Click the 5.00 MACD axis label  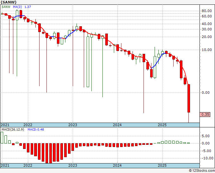pos(206,136)
